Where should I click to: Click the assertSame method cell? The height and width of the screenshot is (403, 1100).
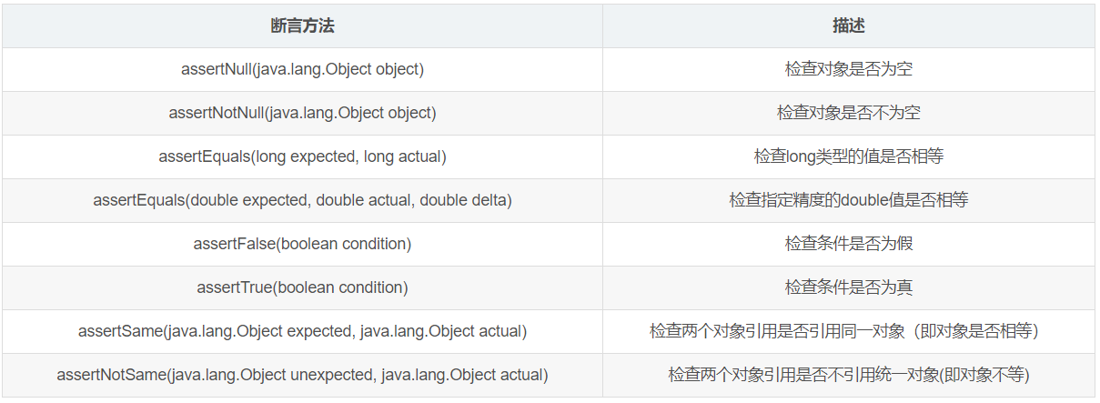pos(302,331)
